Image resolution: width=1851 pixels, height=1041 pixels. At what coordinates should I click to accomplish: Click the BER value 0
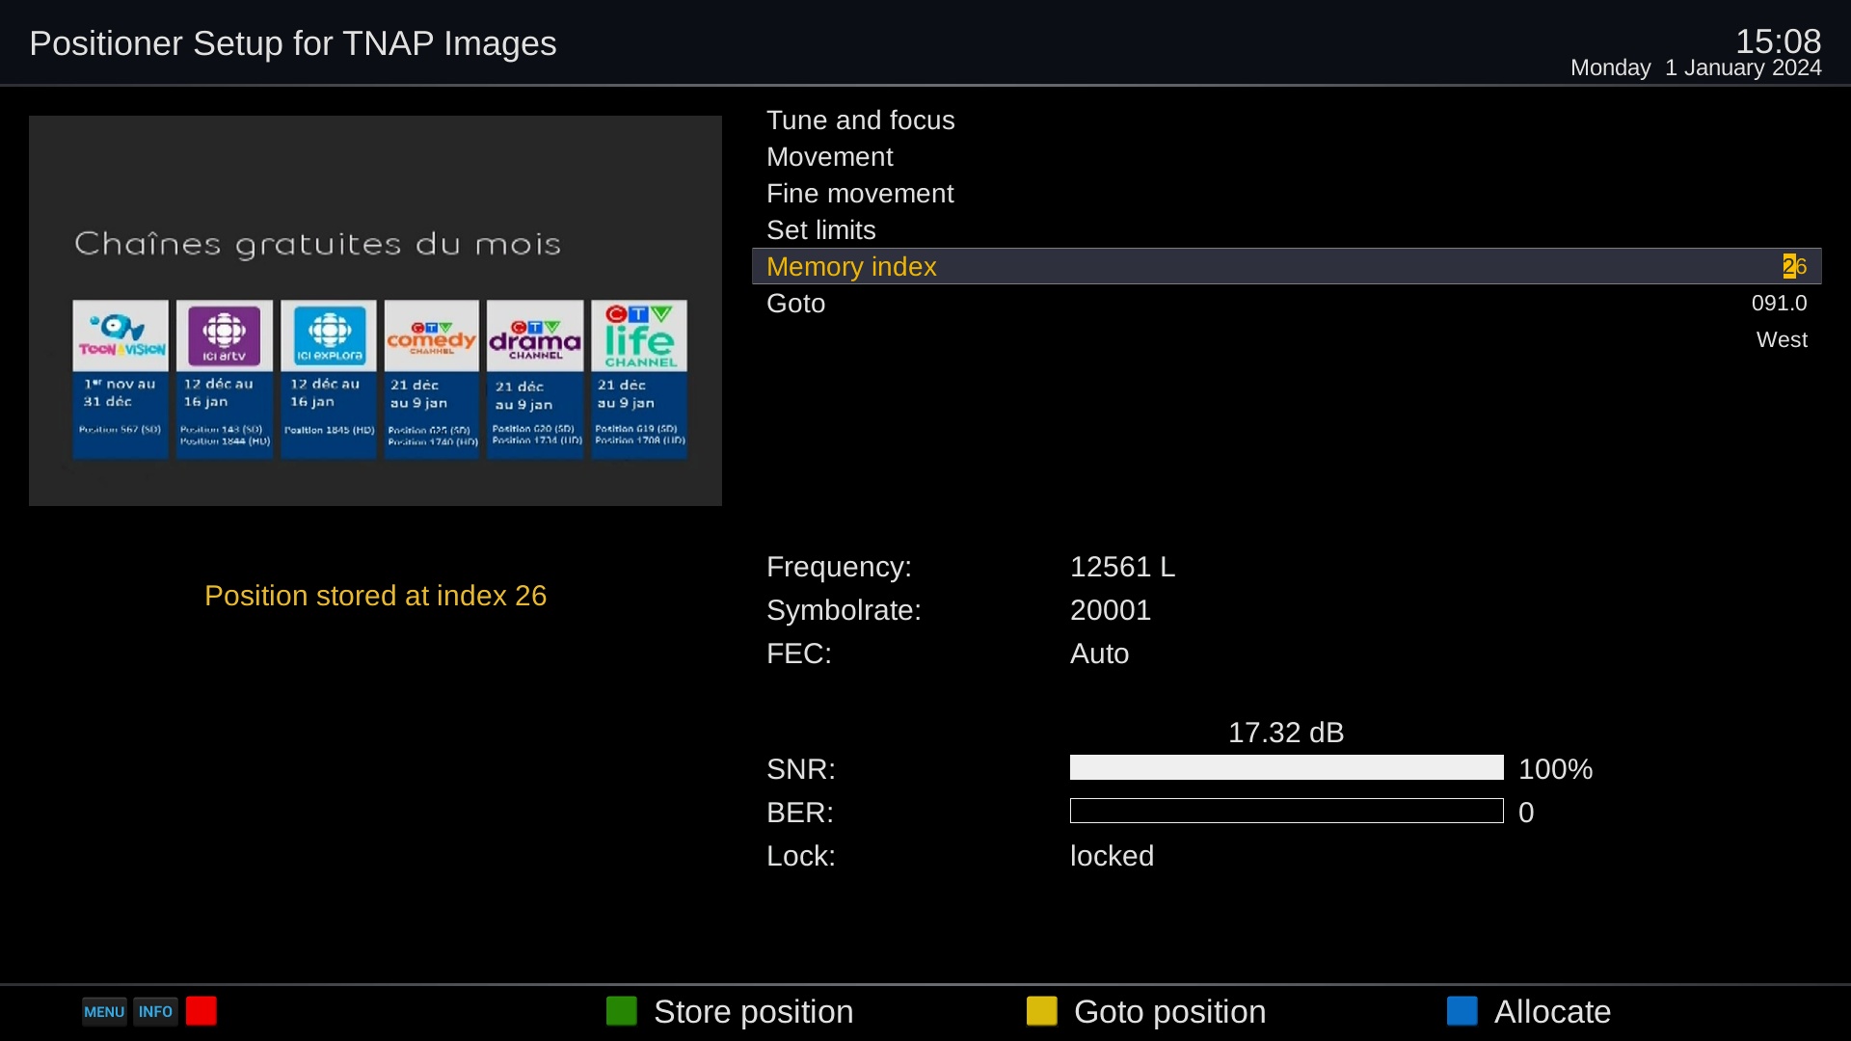point(1526,813)
